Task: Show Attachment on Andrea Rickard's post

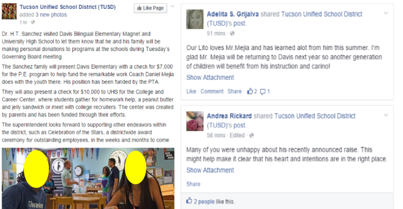Action: 210,170
